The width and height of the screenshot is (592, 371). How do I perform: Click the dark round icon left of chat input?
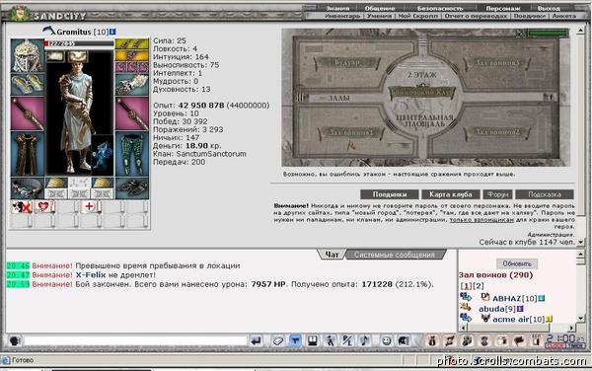coord(15,340)
